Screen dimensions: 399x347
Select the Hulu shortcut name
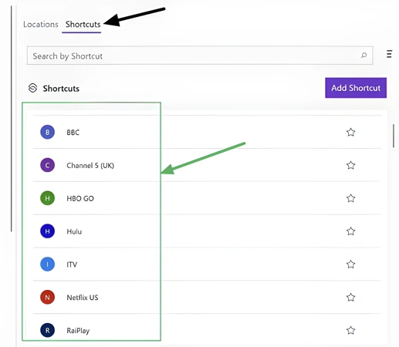tap(74, 231)
